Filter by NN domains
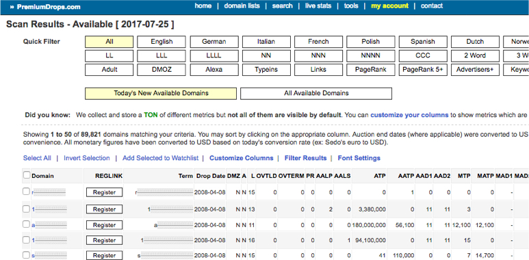Screen dimensions: 529x260 pos(266,55)
